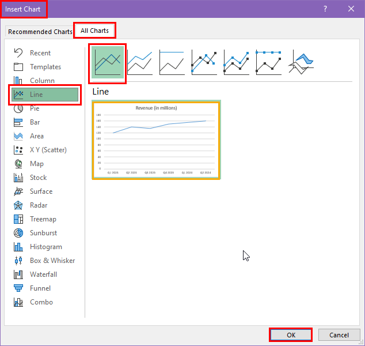This screenshot has width=365, height=346.
Task: Click the Combo chart category icon
Action: (18, 302)
